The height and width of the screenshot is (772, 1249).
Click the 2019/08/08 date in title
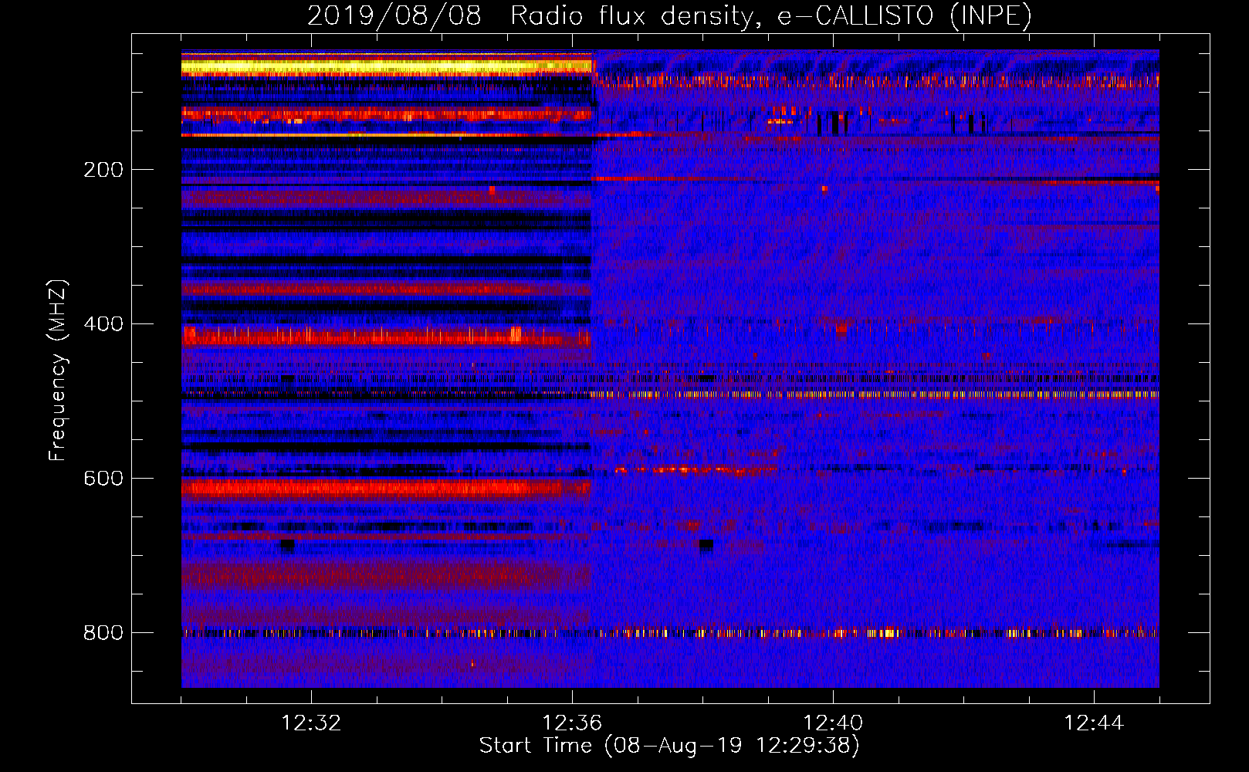click(x=394, y=16)
